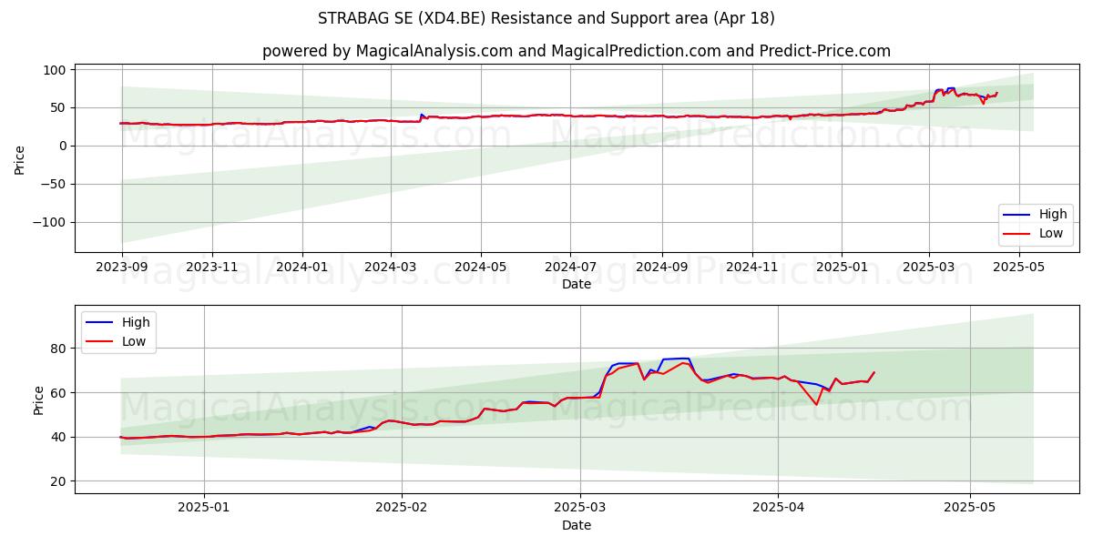The image size is (1093, 546).
Task: Click the '20' y-axis tick on lower chart
Action: coord(60,481)
